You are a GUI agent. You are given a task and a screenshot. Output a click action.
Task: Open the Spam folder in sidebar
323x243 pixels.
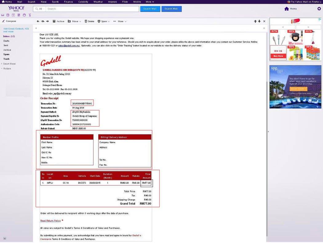coord(6,54)
